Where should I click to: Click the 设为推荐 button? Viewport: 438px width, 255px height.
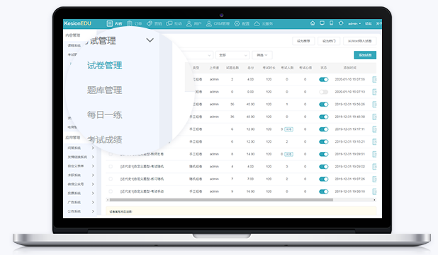tap(303, 41)
